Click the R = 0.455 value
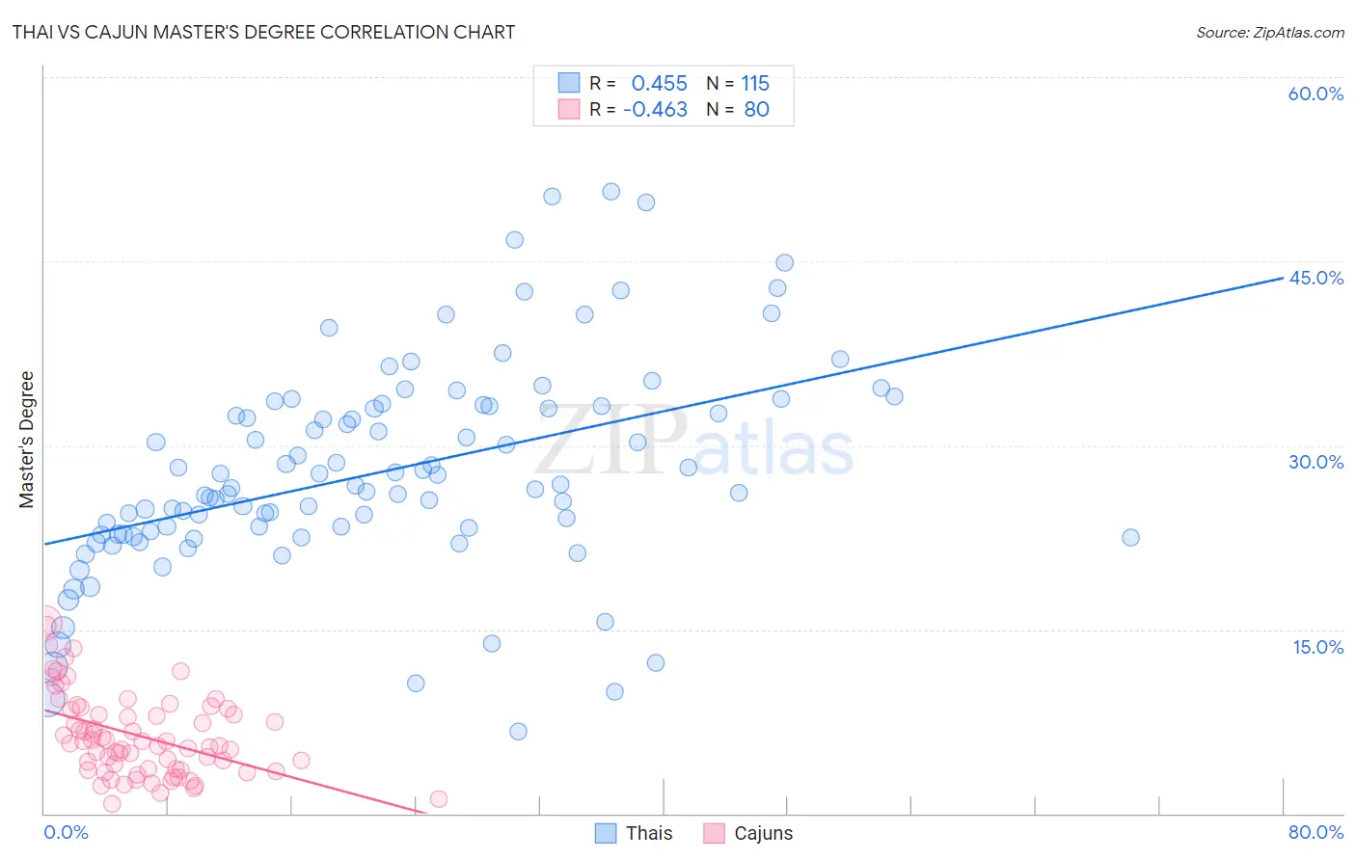1356x860 pixels. 638,83
